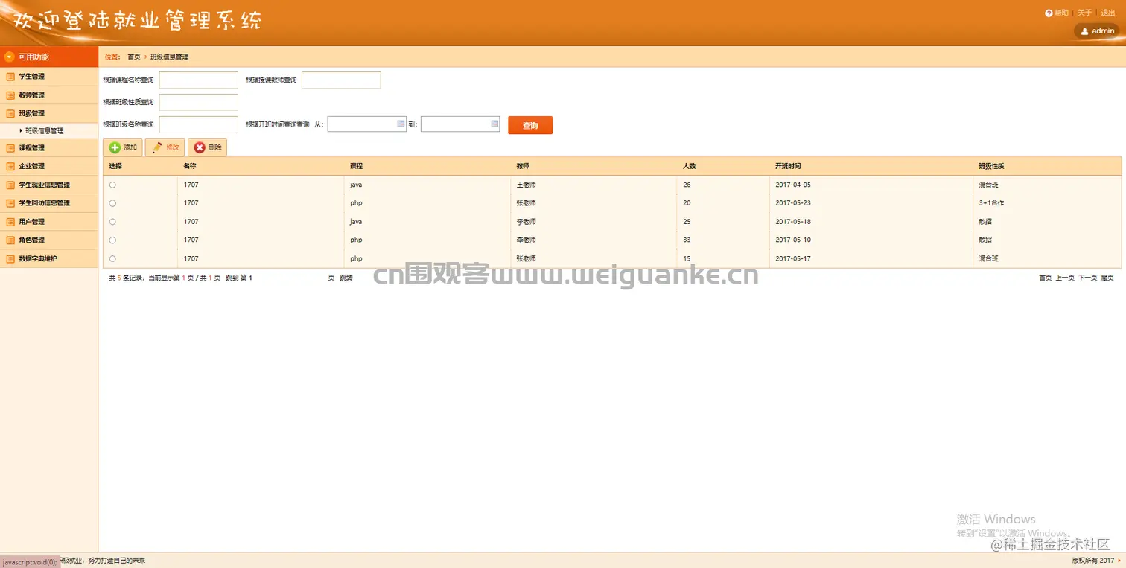Open the 关于 about link
The width and height of the screenshot is (1126, 568).
[x=1084, y=13]
